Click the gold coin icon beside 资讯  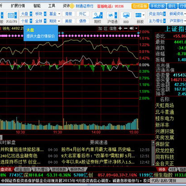[72, 6]
